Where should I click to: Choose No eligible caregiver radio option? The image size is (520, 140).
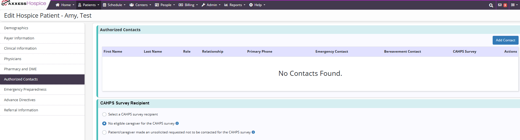104,123
